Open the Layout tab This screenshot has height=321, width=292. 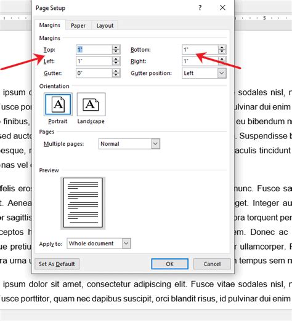[x=105, y=25]
